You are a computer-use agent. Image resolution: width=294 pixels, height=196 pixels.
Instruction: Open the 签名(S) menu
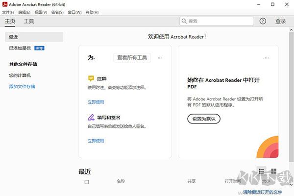(57, 12)
